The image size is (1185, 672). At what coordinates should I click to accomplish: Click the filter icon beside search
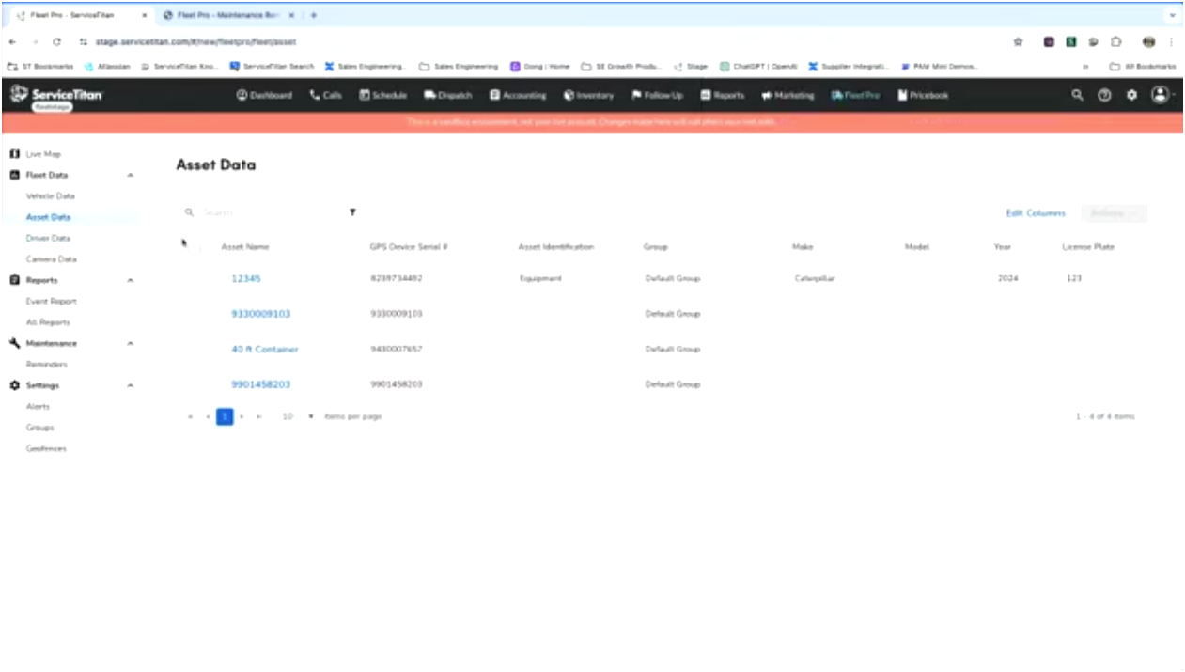point(352,212)
